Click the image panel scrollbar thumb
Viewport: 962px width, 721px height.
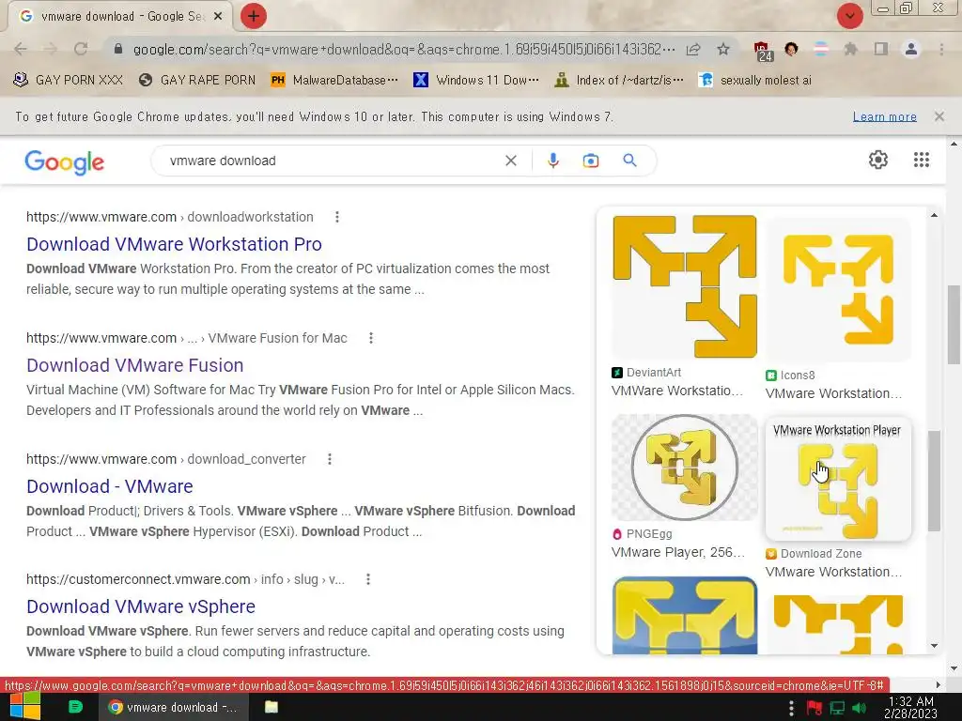coord(934,481)
